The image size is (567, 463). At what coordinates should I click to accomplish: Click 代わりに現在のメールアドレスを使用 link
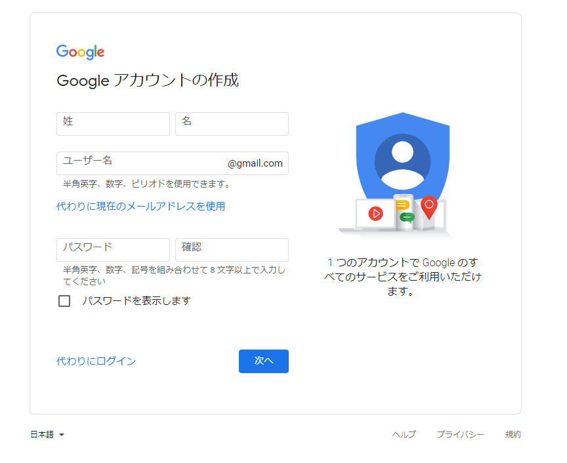[x=140, y=207]
